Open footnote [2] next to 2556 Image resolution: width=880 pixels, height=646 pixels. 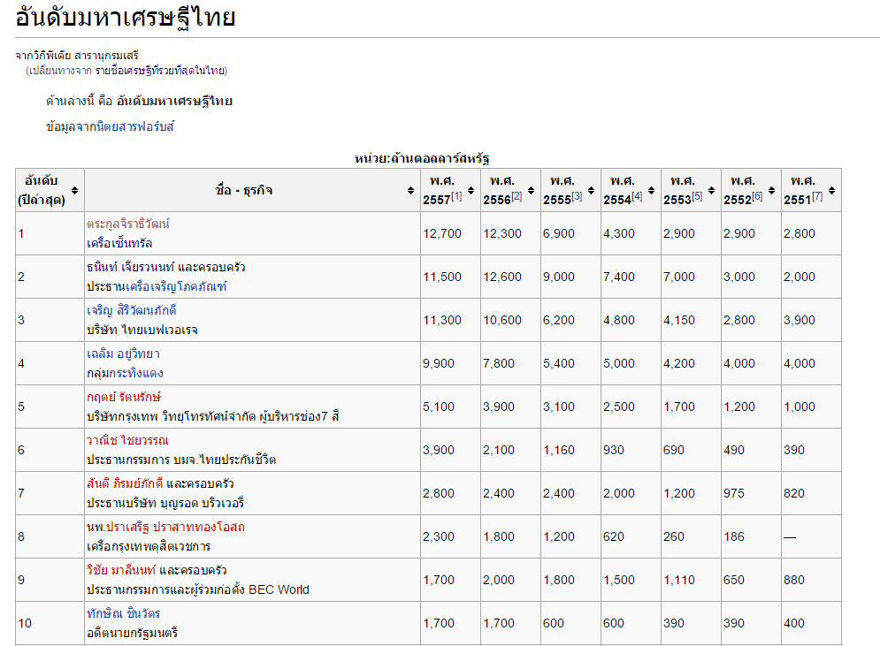point(517,196)
